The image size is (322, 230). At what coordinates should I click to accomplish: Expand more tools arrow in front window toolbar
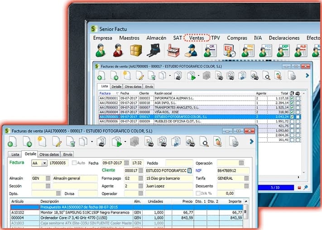251,141
